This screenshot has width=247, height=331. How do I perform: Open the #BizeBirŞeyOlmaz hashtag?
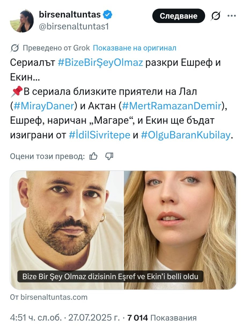point(100,63)
